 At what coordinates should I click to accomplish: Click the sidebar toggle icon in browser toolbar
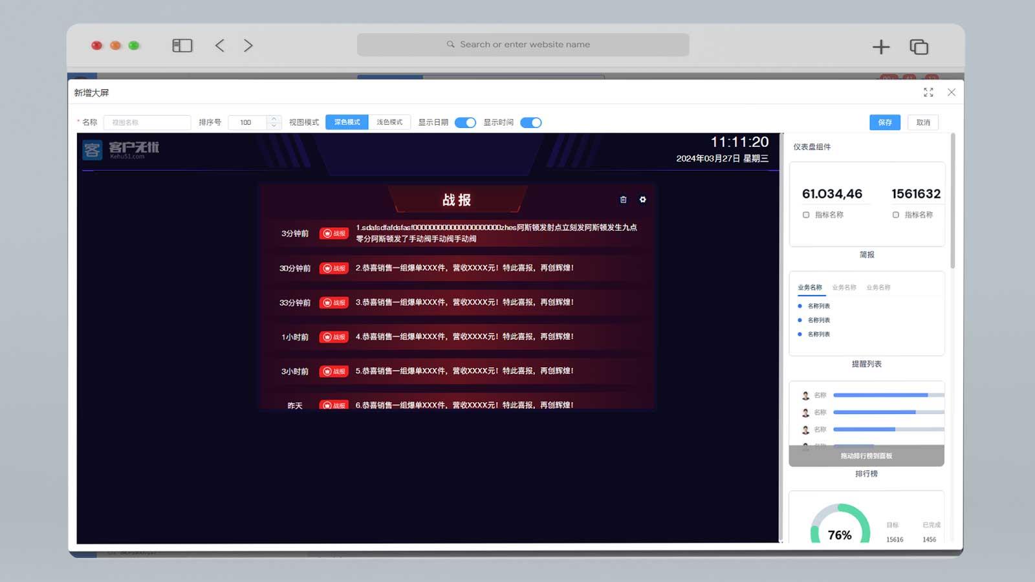tap(182, 45)
